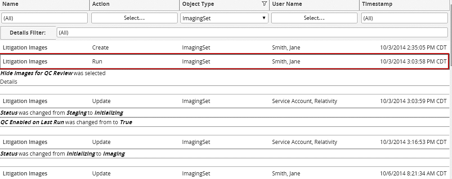
Task: Click Smith, Jane in the Create row
Action: point(286,48)
